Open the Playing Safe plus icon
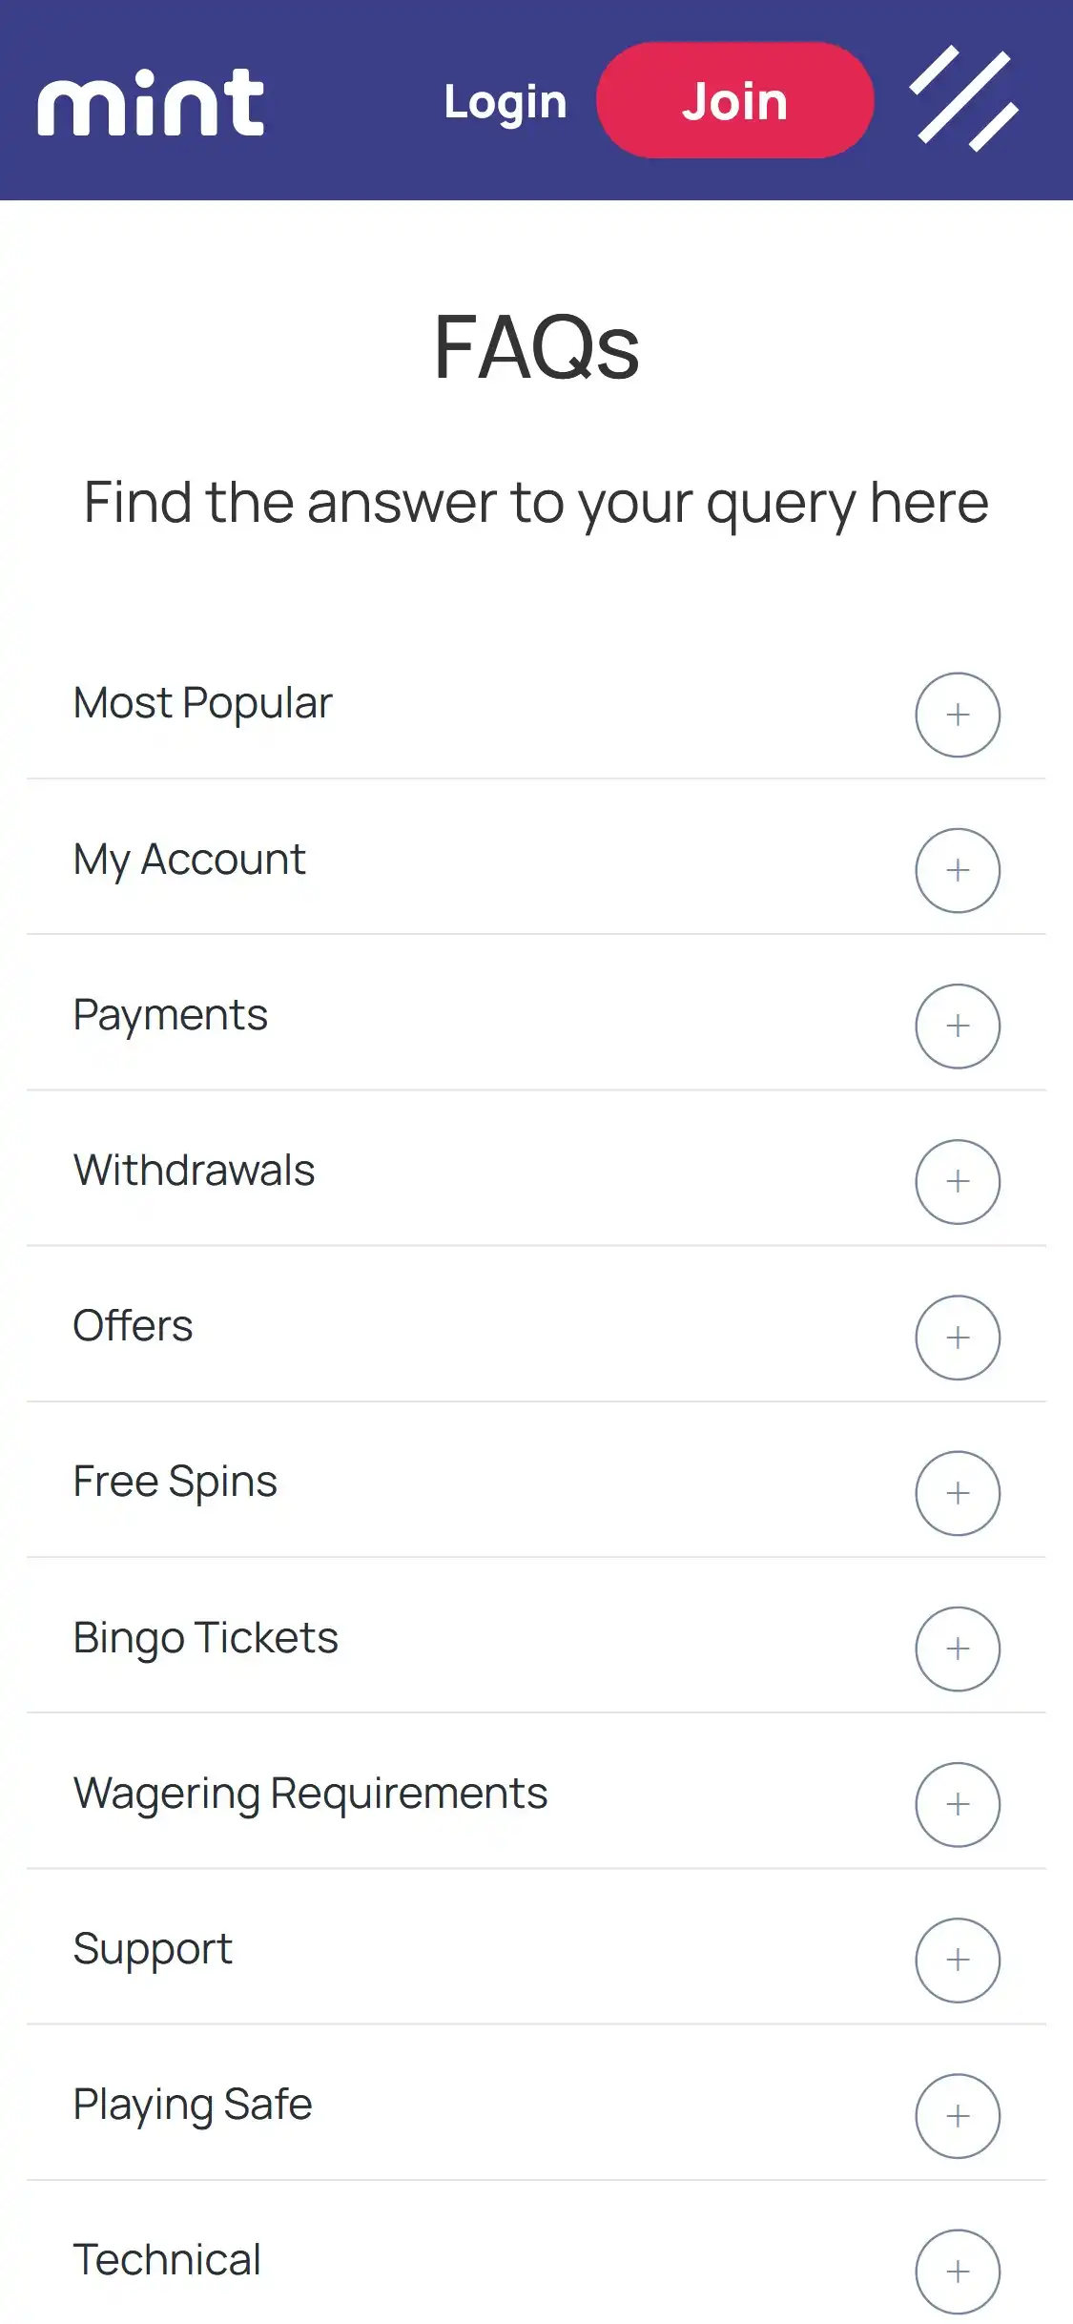The width and height of the screenshot is (1073, 2324). click(958, 2116)
